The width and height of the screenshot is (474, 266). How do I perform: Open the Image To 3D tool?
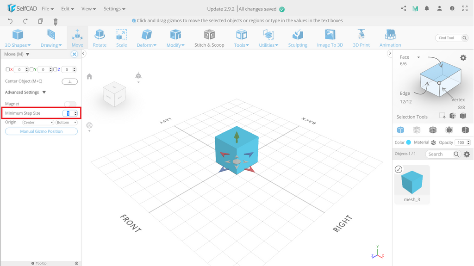pos(330,38)
